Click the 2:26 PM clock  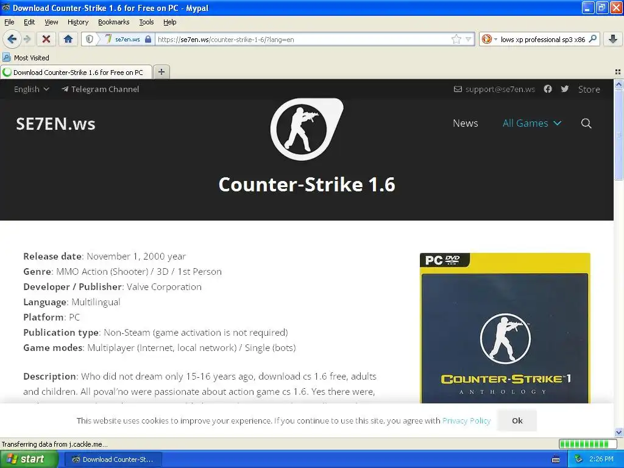601,459
